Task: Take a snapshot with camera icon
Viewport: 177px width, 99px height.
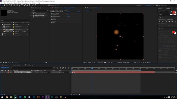Action: (x=105, y=62)
